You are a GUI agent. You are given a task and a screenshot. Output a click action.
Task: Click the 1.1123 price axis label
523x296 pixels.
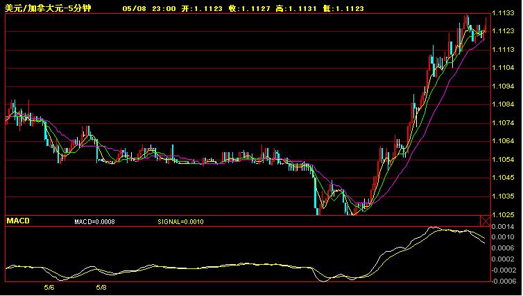(504, 31)
